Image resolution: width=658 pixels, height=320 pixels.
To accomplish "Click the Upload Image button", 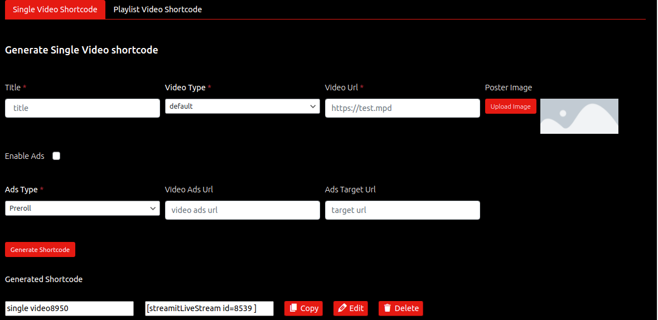I will click(x=511, y=106).
